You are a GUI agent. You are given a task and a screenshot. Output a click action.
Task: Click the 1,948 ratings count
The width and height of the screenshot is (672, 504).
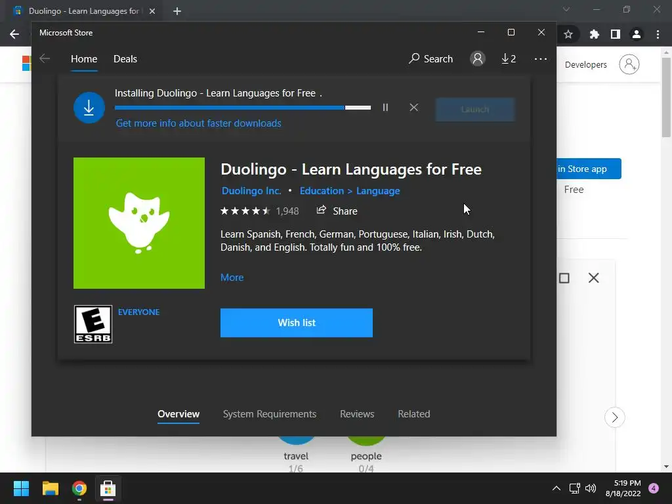[287, 211]
